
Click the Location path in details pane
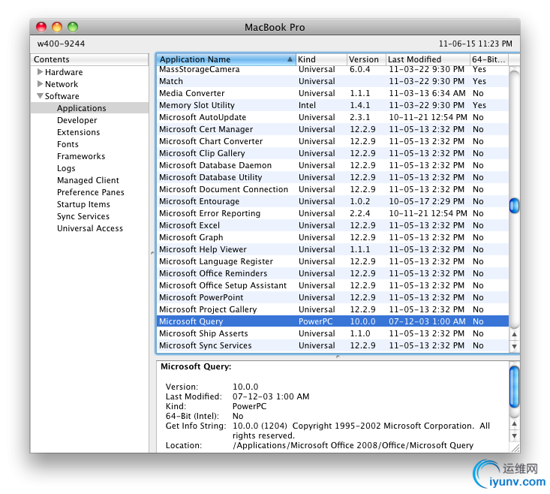353,446
